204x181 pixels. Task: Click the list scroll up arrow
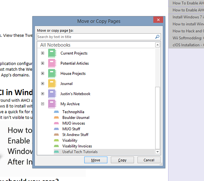pyautogui.click(x=157, y=45)
